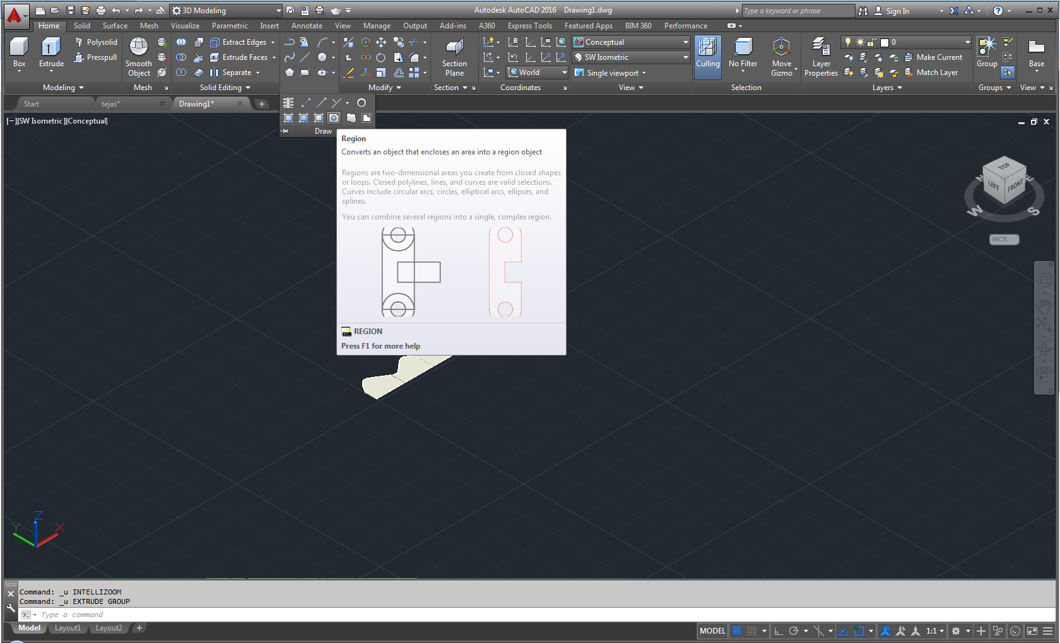Click the Sign In button
The height and width of the screenshot is (643, 1060).
pyautogui.click(x=891, y=11)
